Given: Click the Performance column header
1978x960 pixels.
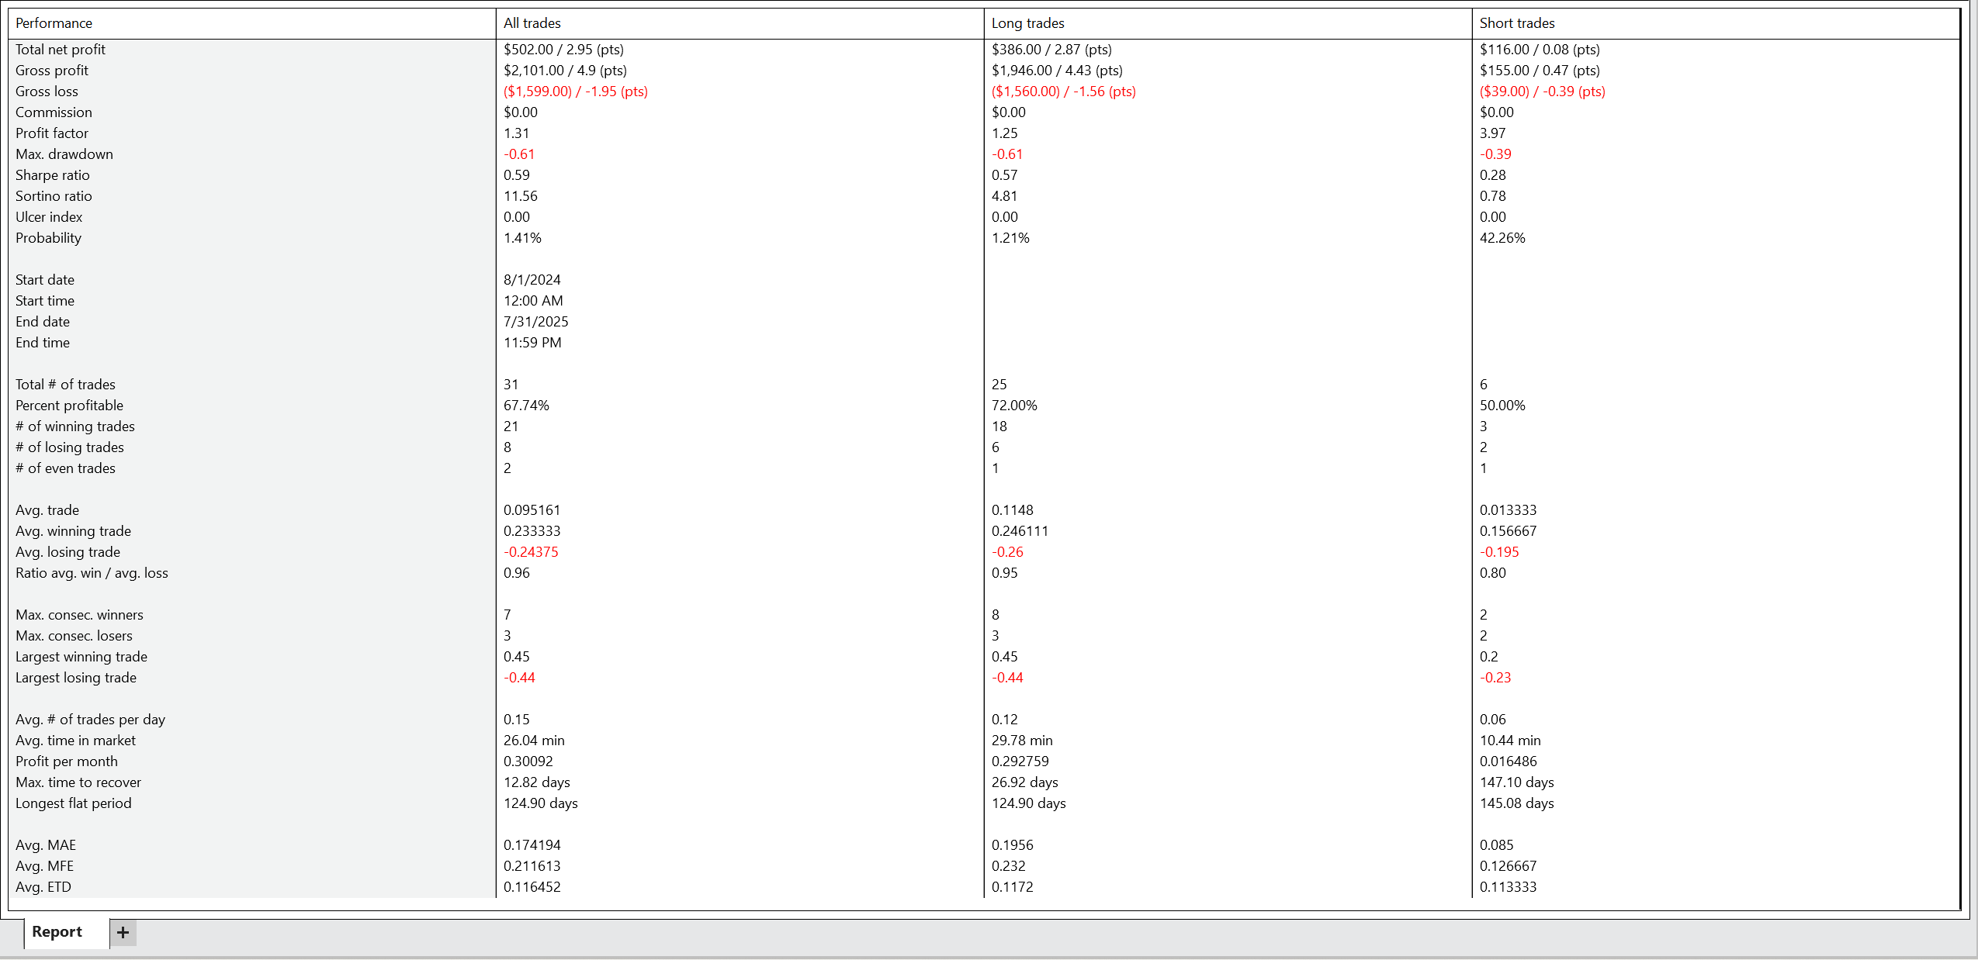Looking at the screenshot, I should [x=54, y=23].
